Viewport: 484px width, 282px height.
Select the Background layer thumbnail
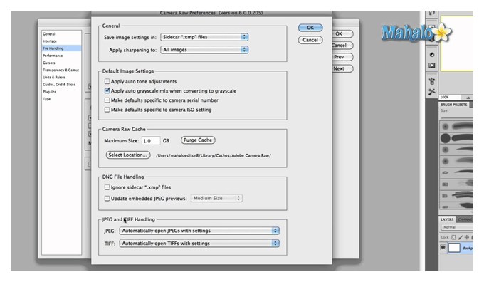454,248
